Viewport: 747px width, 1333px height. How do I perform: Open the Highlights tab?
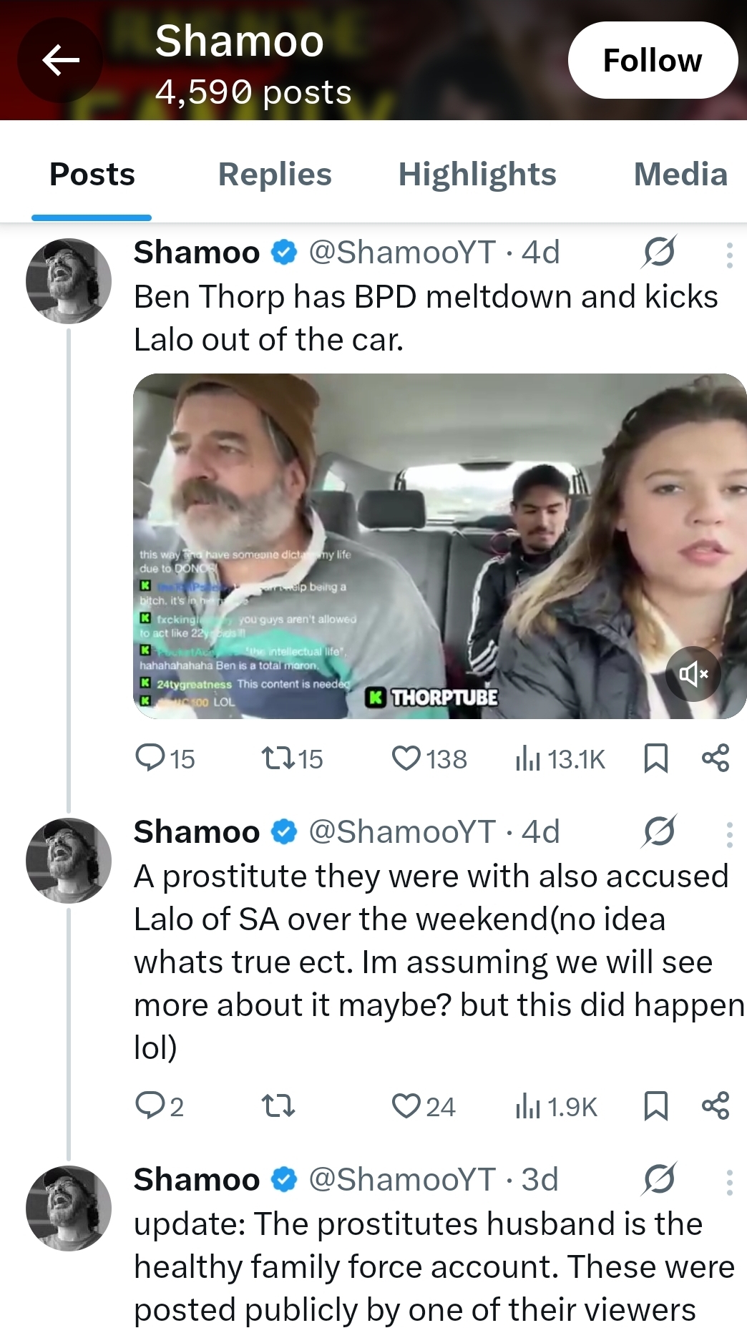tap(477, 175)
